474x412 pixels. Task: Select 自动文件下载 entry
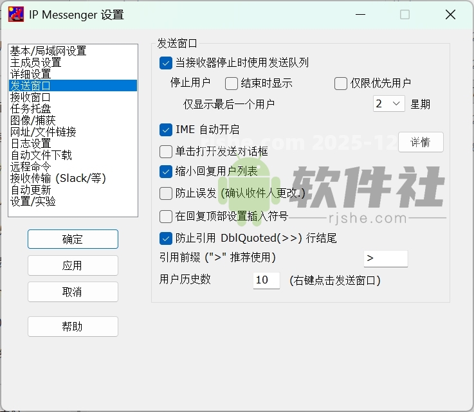pos(73,155)
